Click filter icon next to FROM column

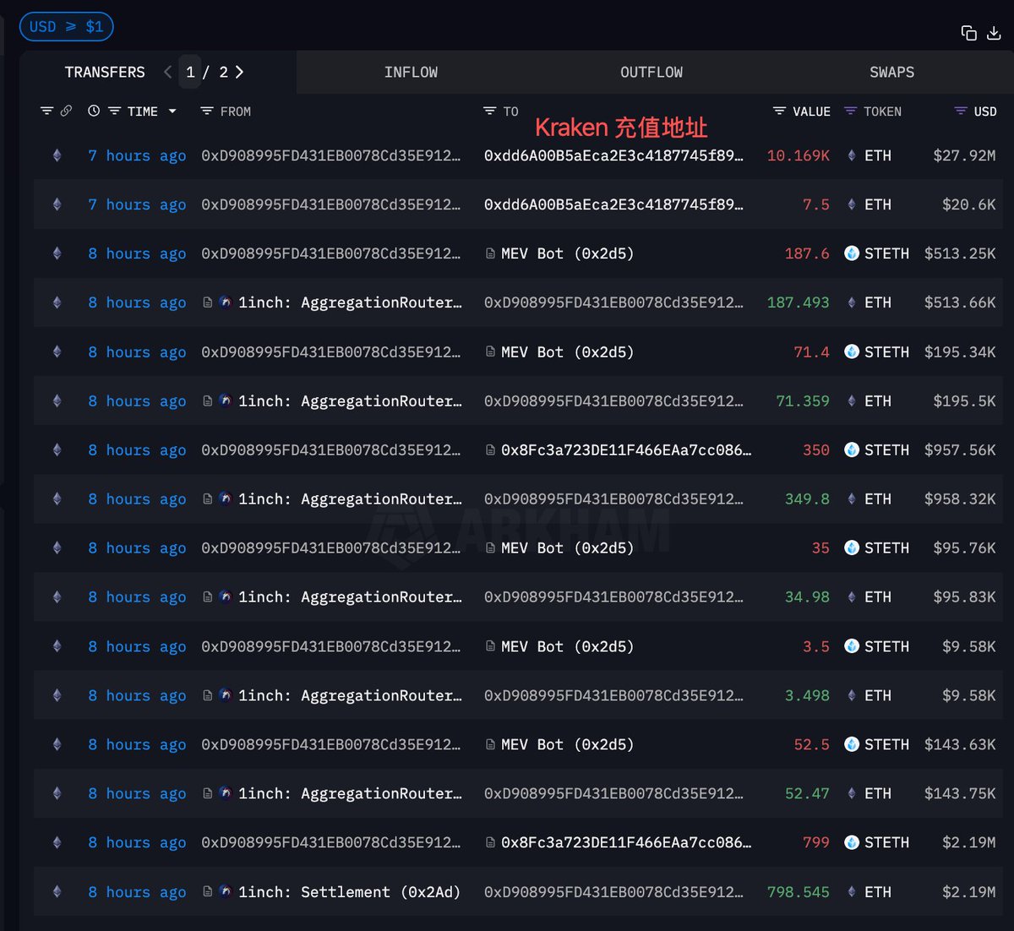206,111
